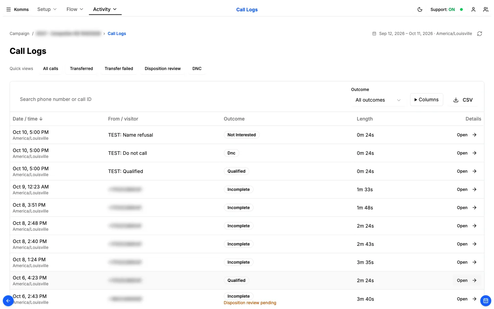Open the hamburger menu beside Komms

9,10
